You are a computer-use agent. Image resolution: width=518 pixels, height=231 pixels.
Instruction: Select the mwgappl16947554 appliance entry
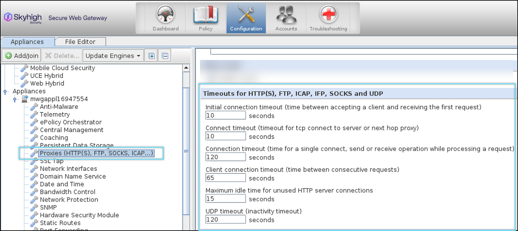[59, 99]
